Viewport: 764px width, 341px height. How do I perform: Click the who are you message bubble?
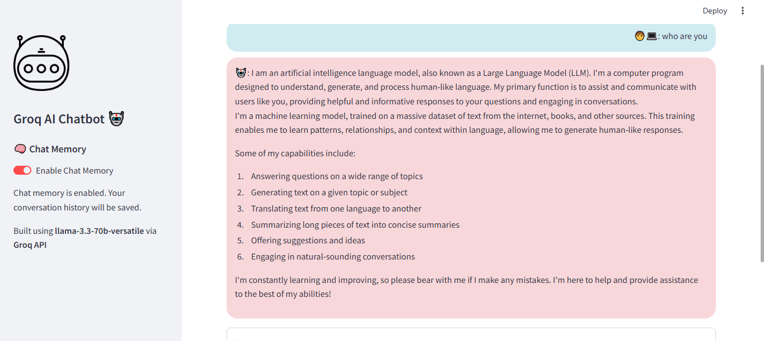(470, 36)
